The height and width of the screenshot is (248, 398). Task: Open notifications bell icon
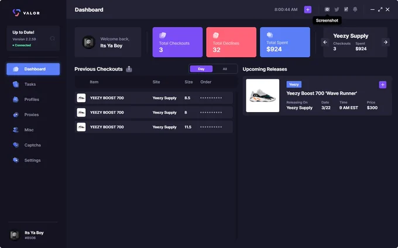(355, 9)
